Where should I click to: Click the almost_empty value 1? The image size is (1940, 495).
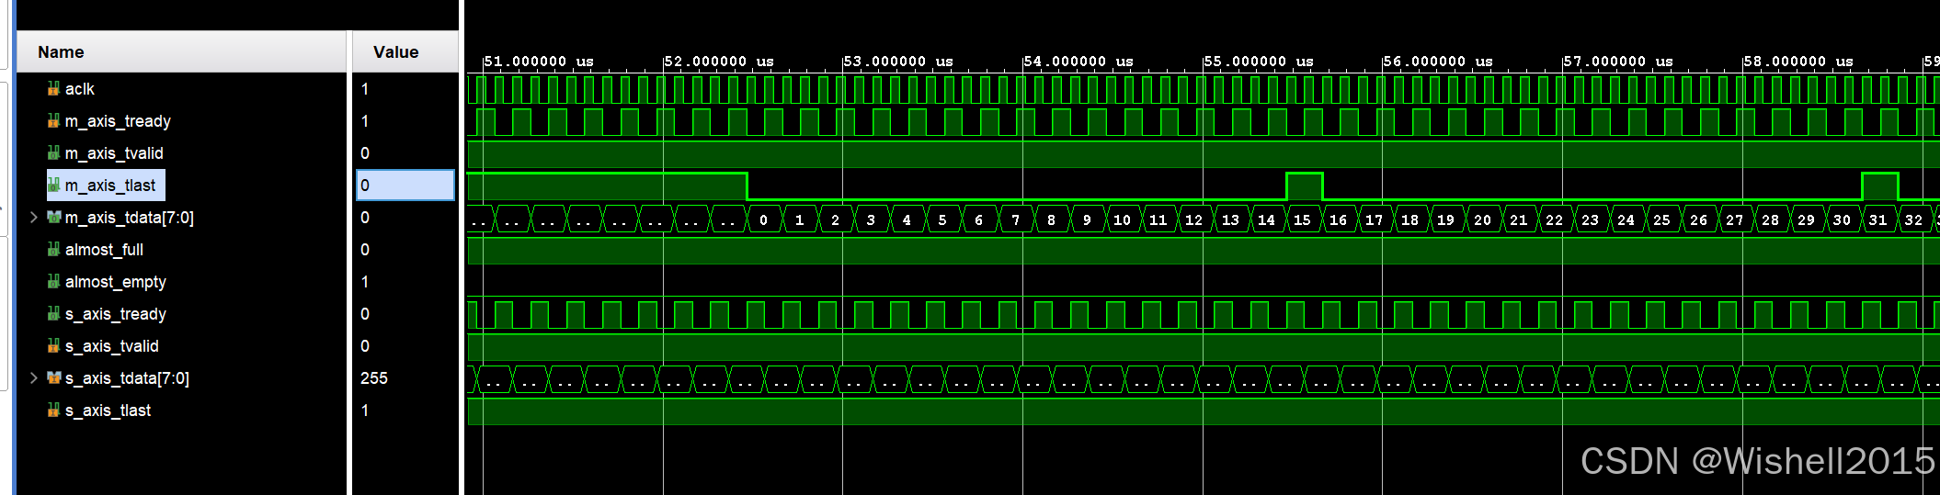coord(365,282)
